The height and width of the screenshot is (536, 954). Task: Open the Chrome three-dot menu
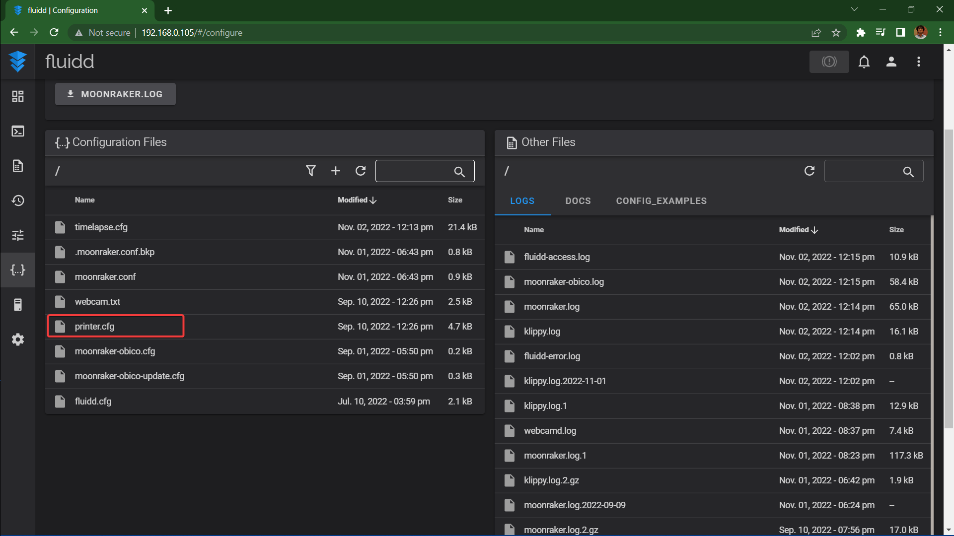pos(940,33)
